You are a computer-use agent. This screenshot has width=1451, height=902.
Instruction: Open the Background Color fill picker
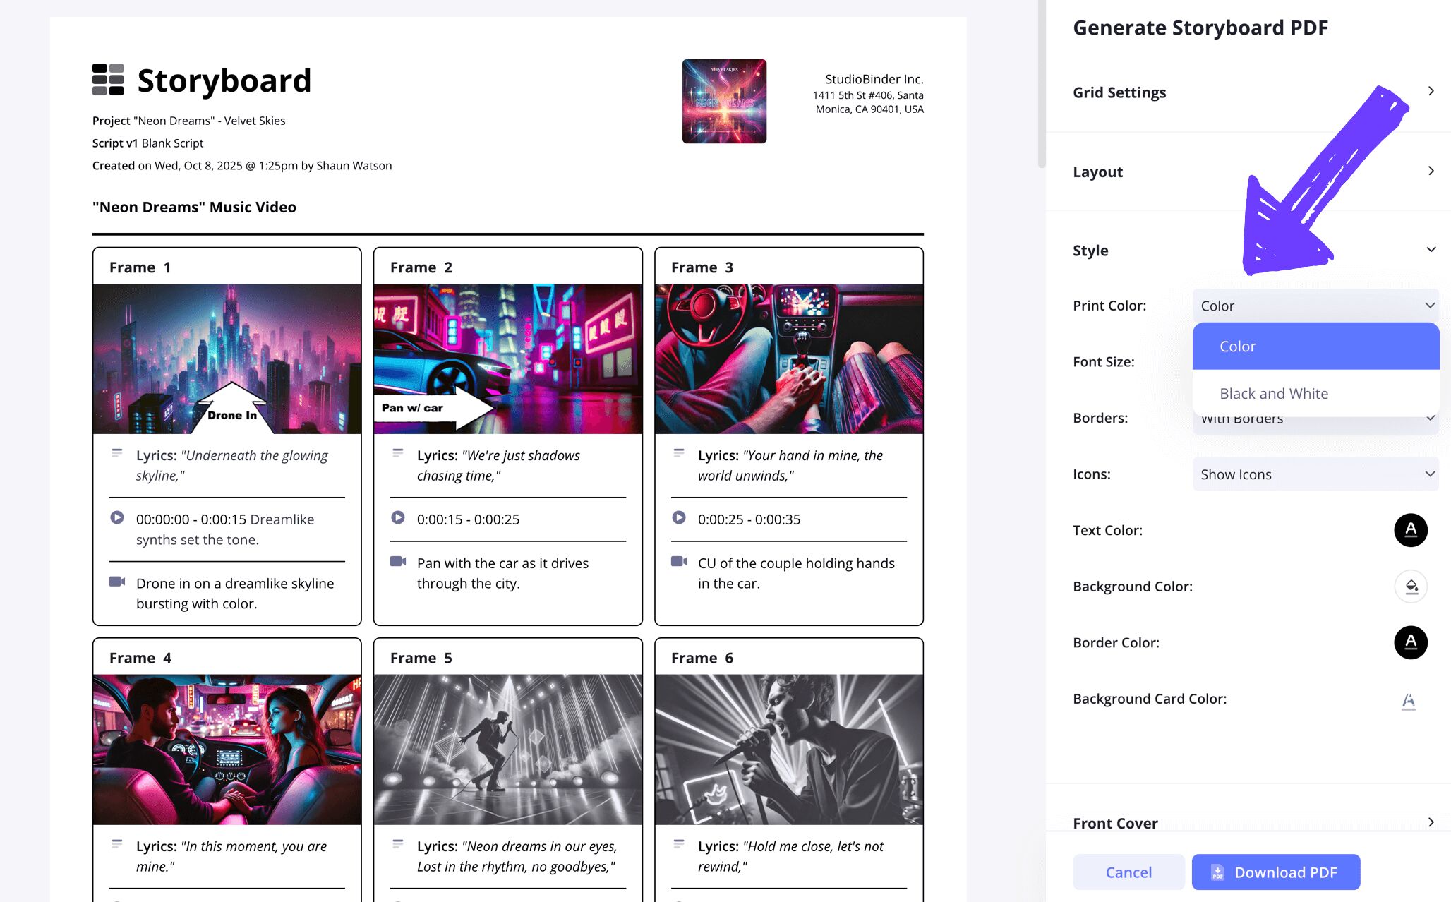coord(1410,587)
